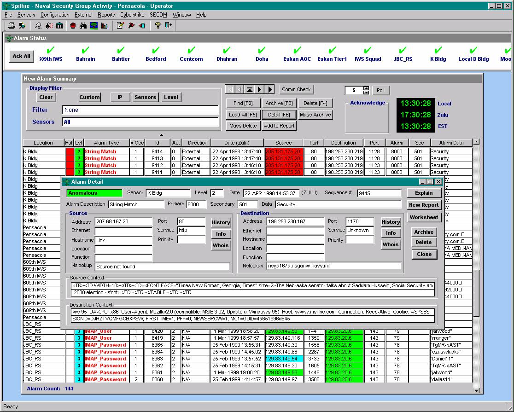Click Add to Report button
Viewport: 514px width, 412px height.
tap(279, 126)
